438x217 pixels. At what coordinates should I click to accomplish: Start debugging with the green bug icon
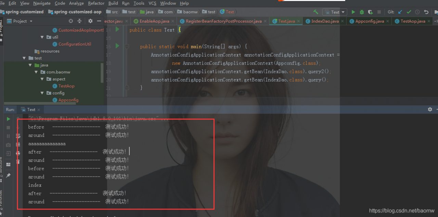(x=362, y=12)
